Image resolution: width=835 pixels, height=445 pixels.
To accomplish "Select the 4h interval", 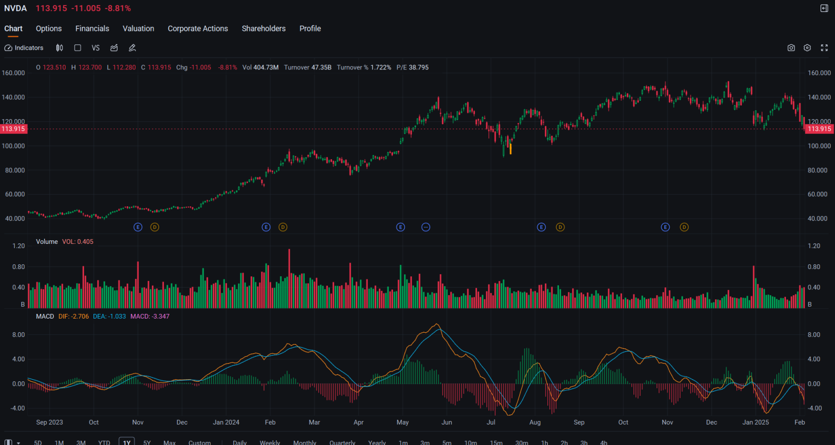I will tap(604, 442).
